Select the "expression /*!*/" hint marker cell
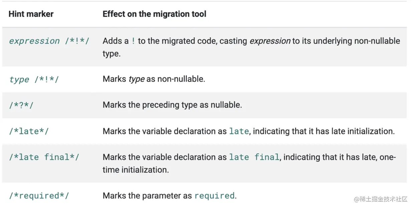 [x=49, y=41]
